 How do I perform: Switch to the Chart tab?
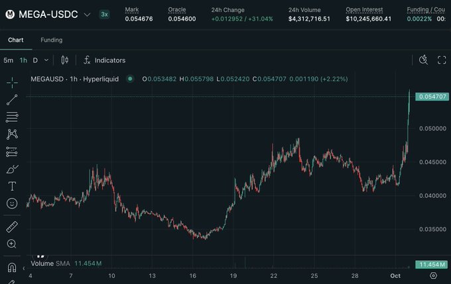point(16,40)
